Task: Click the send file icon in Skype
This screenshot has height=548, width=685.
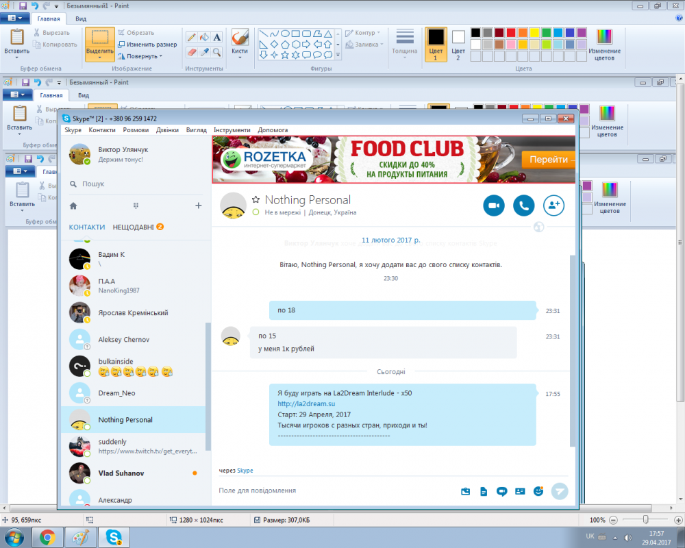Action: (484, 491)
